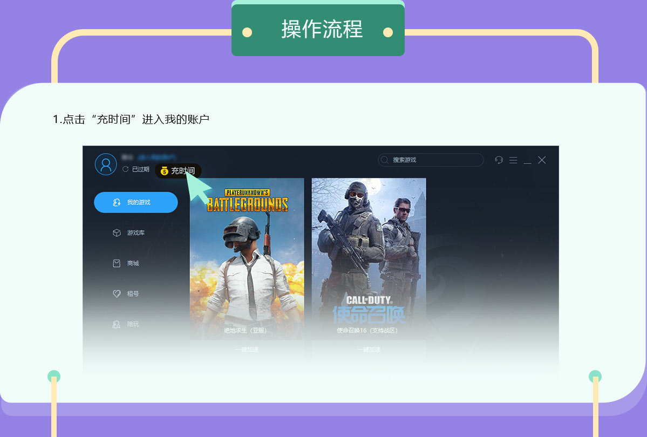This screenshot has width=647, height=437.
Task: Click 一键加速 under 绝地求生
Action: click(247, 350)
